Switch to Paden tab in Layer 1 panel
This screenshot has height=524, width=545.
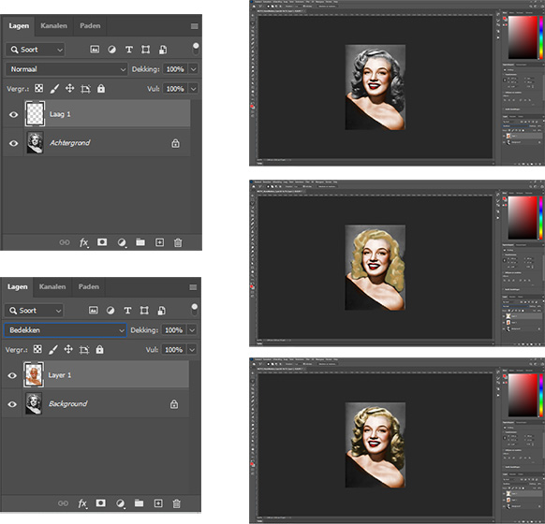(x=89, y=286)
